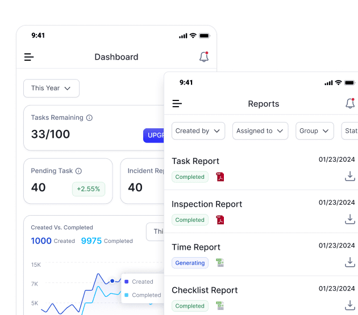
Task: Expand the Group filter dropdown
Action: click(314, 131)
